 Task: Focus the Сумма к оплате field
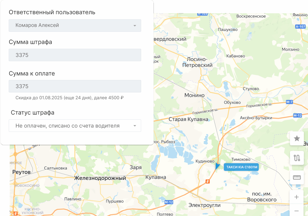click(x=75, y=86)
